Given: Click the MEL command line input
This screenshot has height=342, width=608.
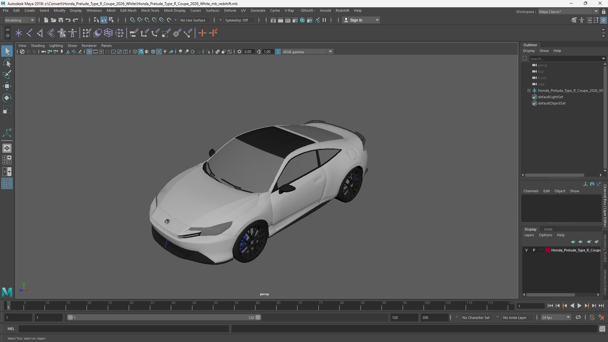Looking at the screenshot, I should tap(123, 329).
